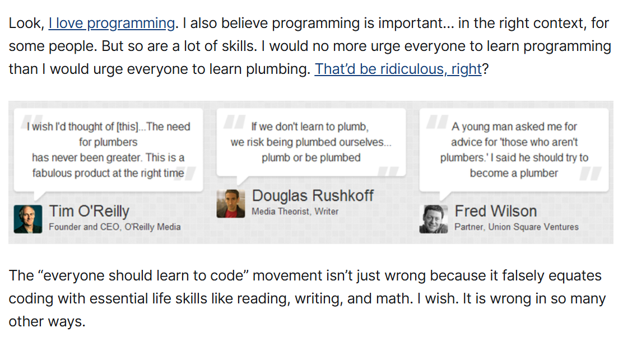Screen dimensions: 623x337
Task: Click Fred Wilson's avatar photo
Action: [x=434, y=219]
